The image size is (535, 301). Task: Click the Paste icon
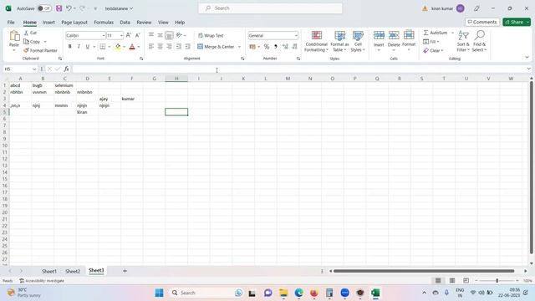coord(14,36)
